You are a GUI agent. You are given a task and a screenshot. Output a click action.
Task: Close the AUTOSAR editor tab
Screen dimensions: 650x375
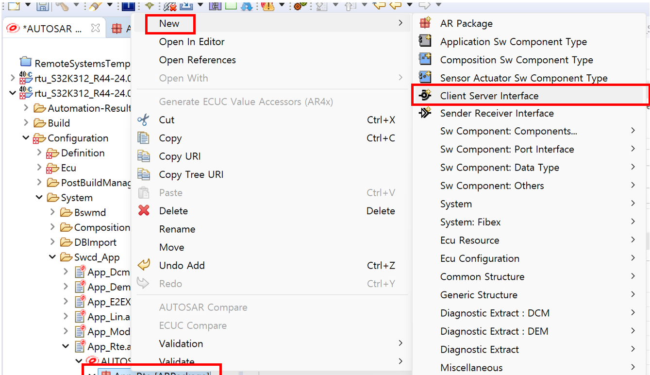click(95, 28)
